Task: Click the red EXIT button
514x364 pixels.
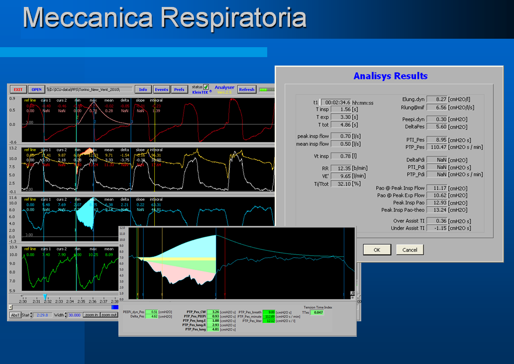Action: [18, 90]
